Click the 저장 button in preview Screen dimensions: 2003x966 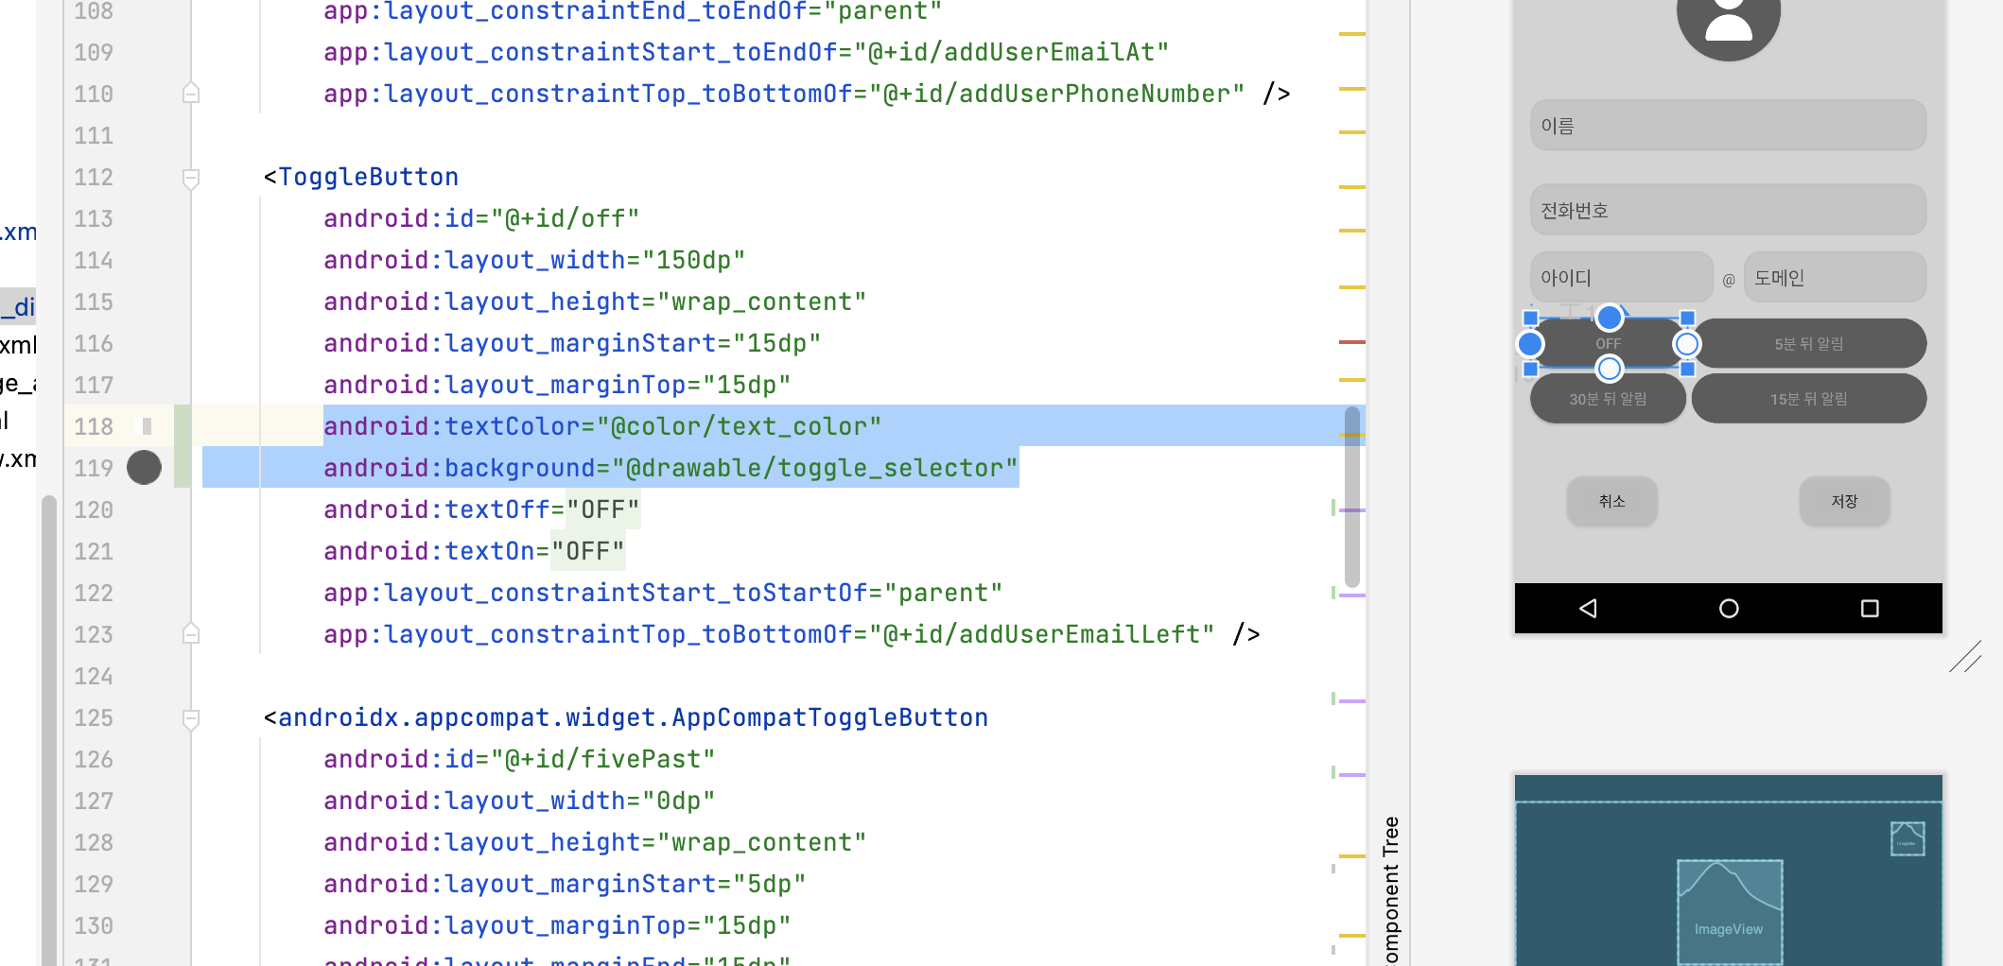[x=1844, y=501]
